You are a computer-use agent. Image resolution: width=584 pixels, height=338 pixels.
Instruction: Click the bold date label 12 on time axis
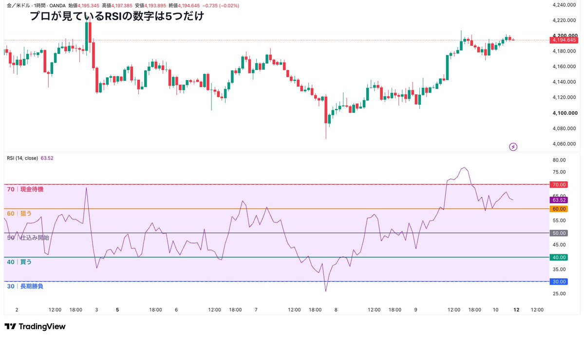coord(516,310)
